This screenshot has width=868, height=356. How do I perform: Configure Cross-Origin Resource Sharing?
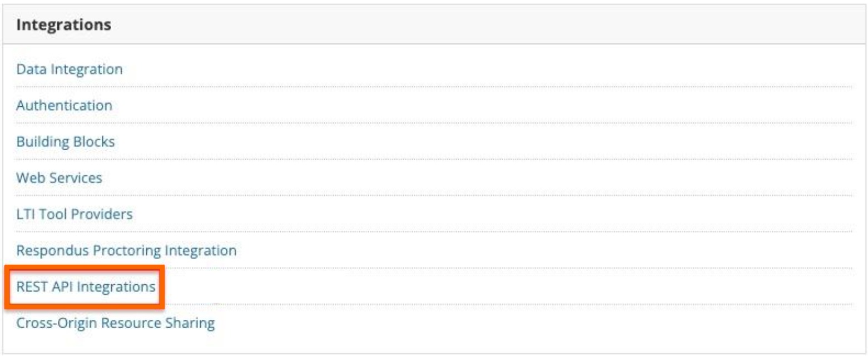pyautogui.click(x=116, y=323)
